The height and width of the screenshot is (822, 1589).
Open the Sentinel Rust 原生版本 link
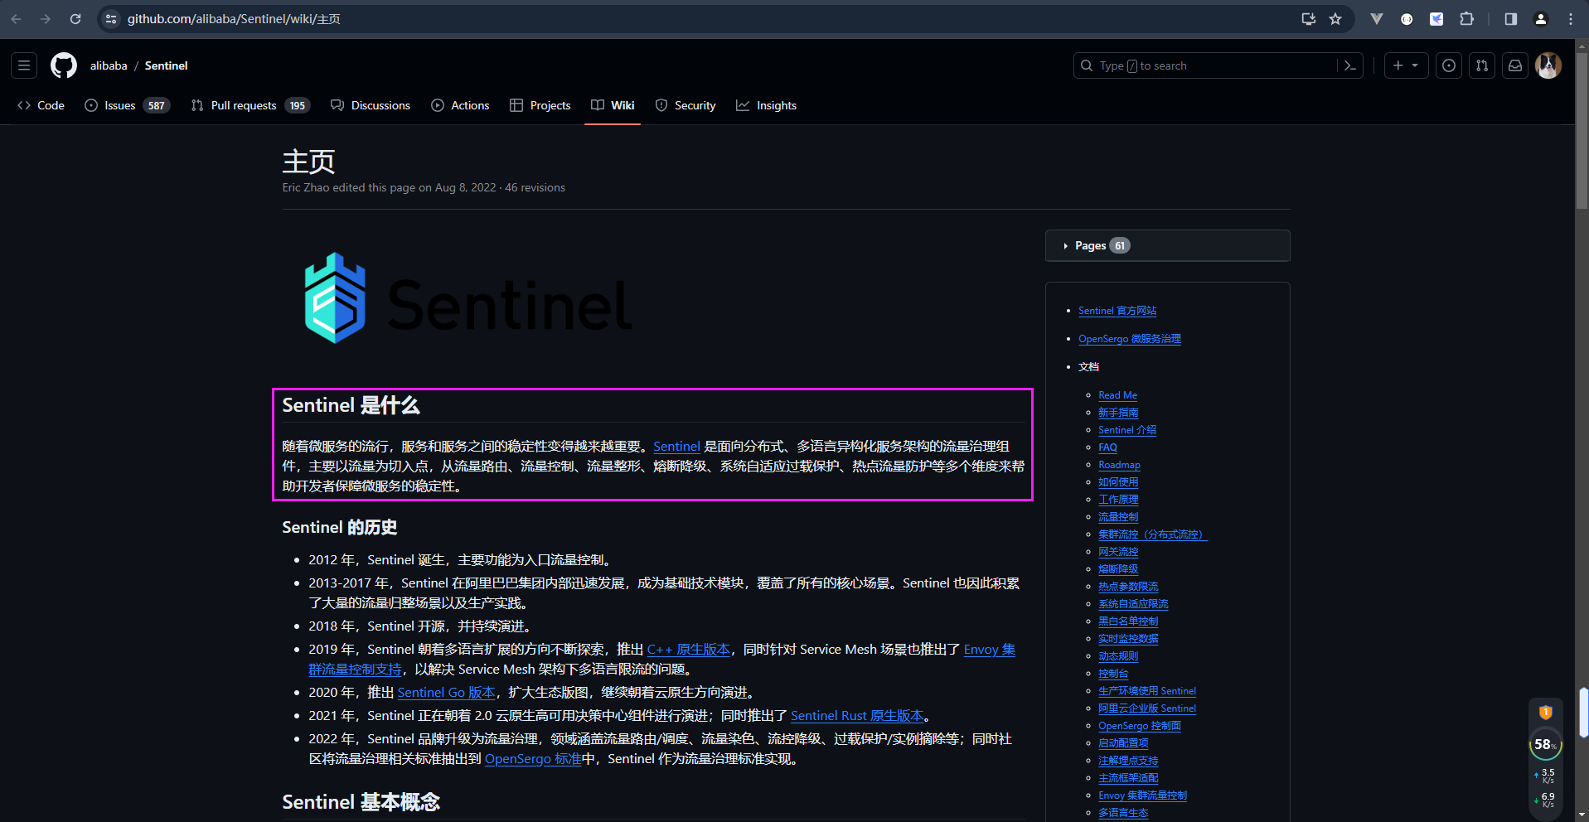tap(857, 716)
